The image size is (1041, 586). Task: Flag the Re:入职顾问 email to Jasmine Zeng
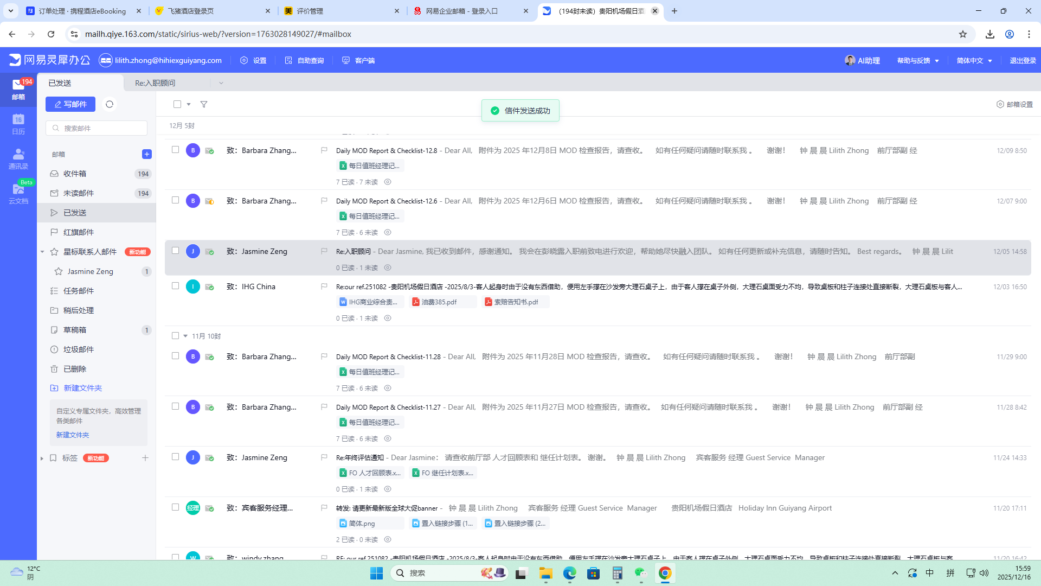(x=324, y=251)
